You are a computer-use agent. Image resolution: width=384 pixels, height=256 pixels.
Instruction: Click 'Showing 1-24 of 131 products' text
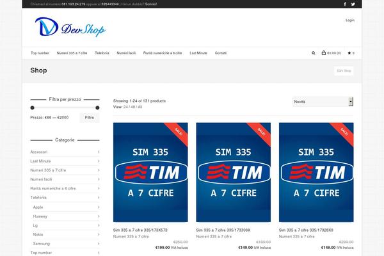[140, 101]
